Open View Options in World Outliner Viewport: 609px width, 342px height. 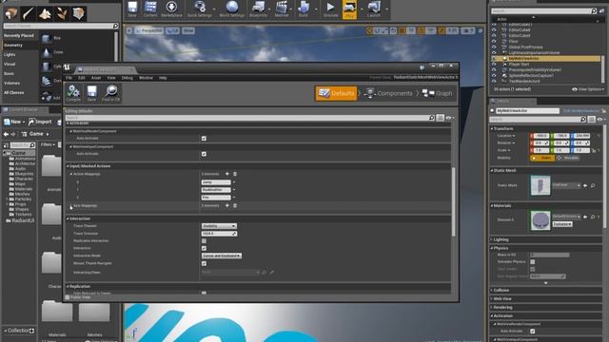[588, 89]
